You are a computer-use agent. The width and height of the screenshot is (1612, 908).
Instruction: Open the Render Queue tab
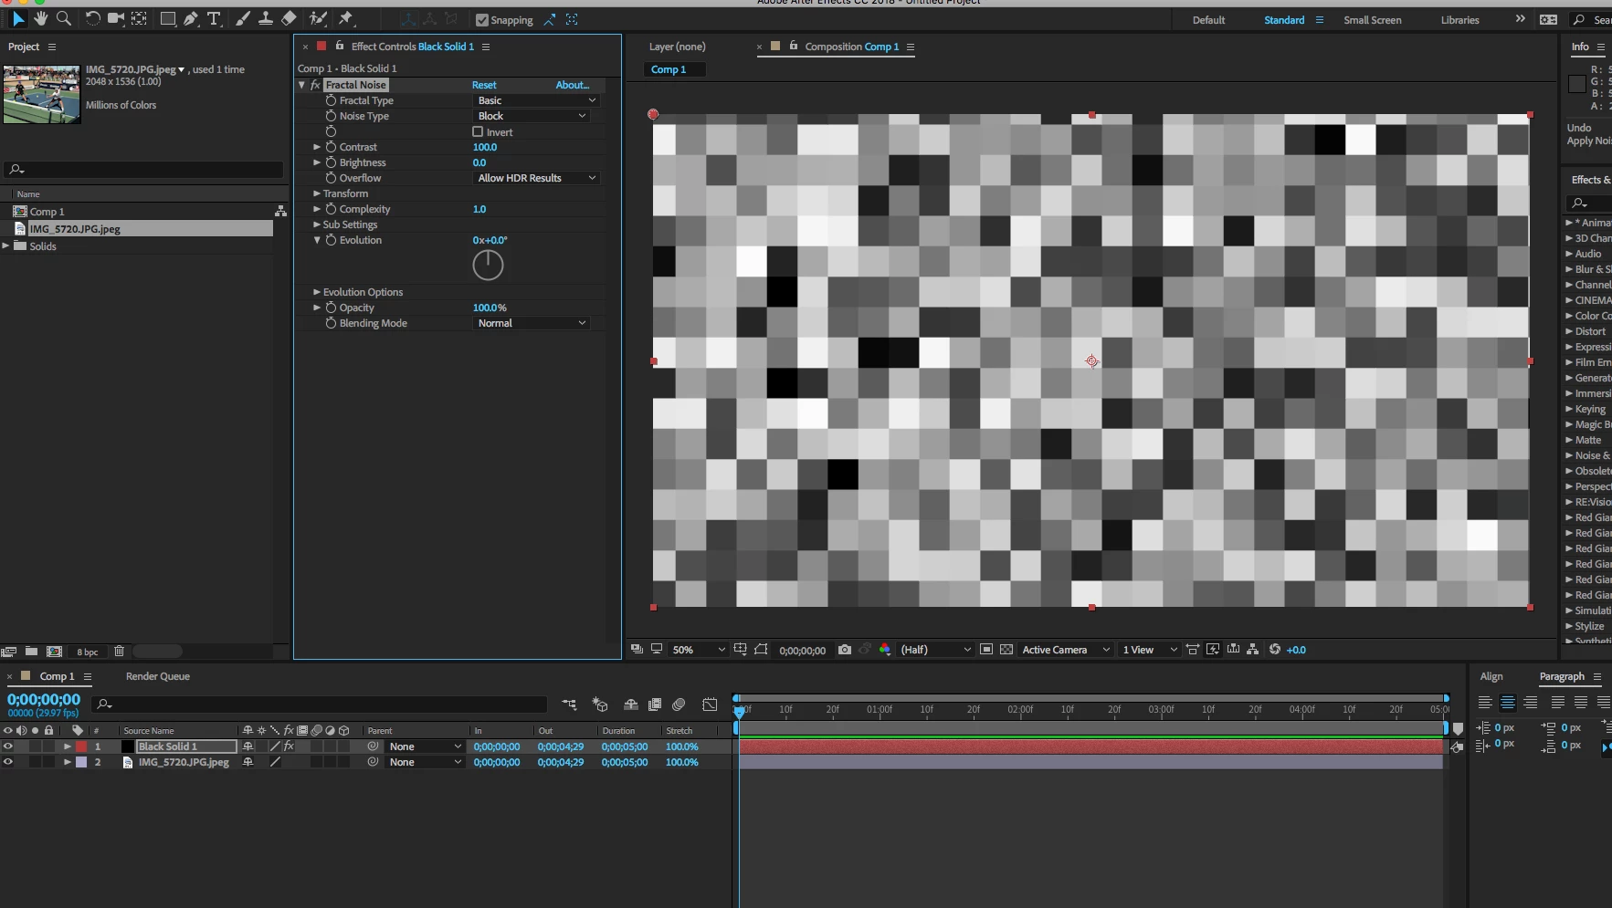tap(158, 676)
